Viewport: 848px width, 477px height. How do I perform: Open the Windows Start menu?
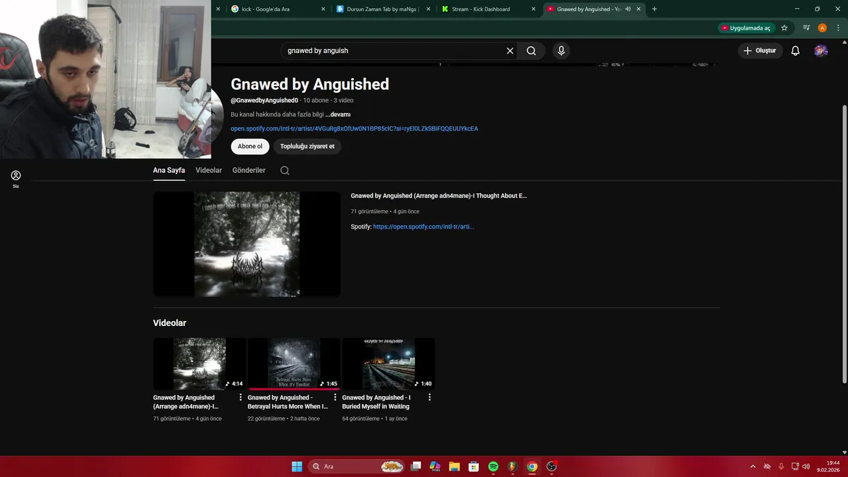(x=297, y=466)
